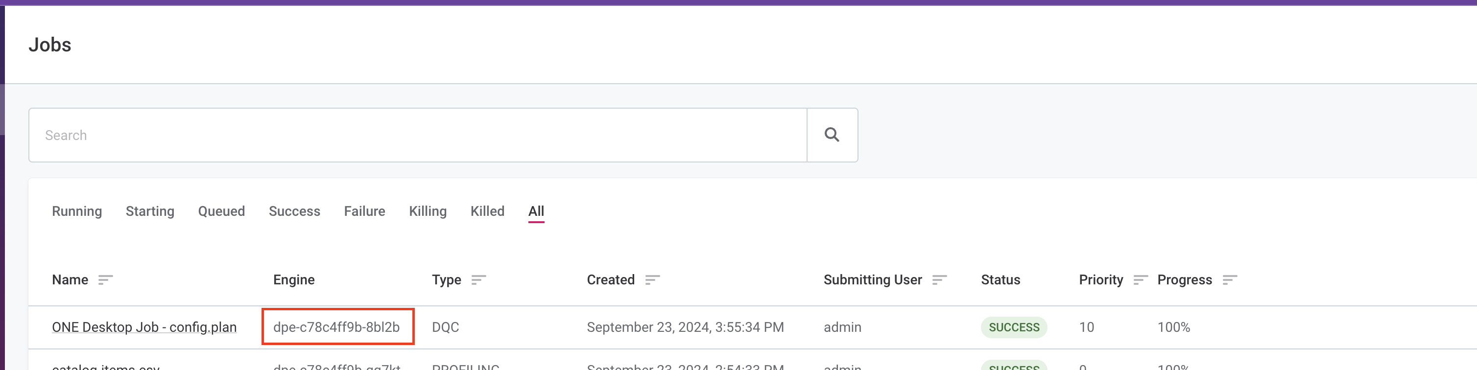1477x370 pixels.
Task: Sort by Created date icon
Action: (652, 280)
